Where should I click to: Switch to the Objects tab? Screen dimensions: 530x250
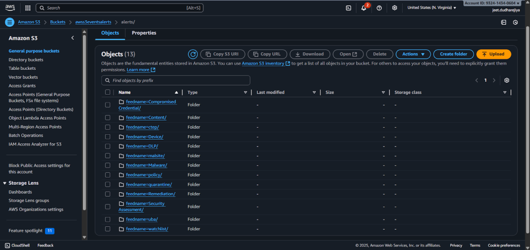[x=110, y=33]
